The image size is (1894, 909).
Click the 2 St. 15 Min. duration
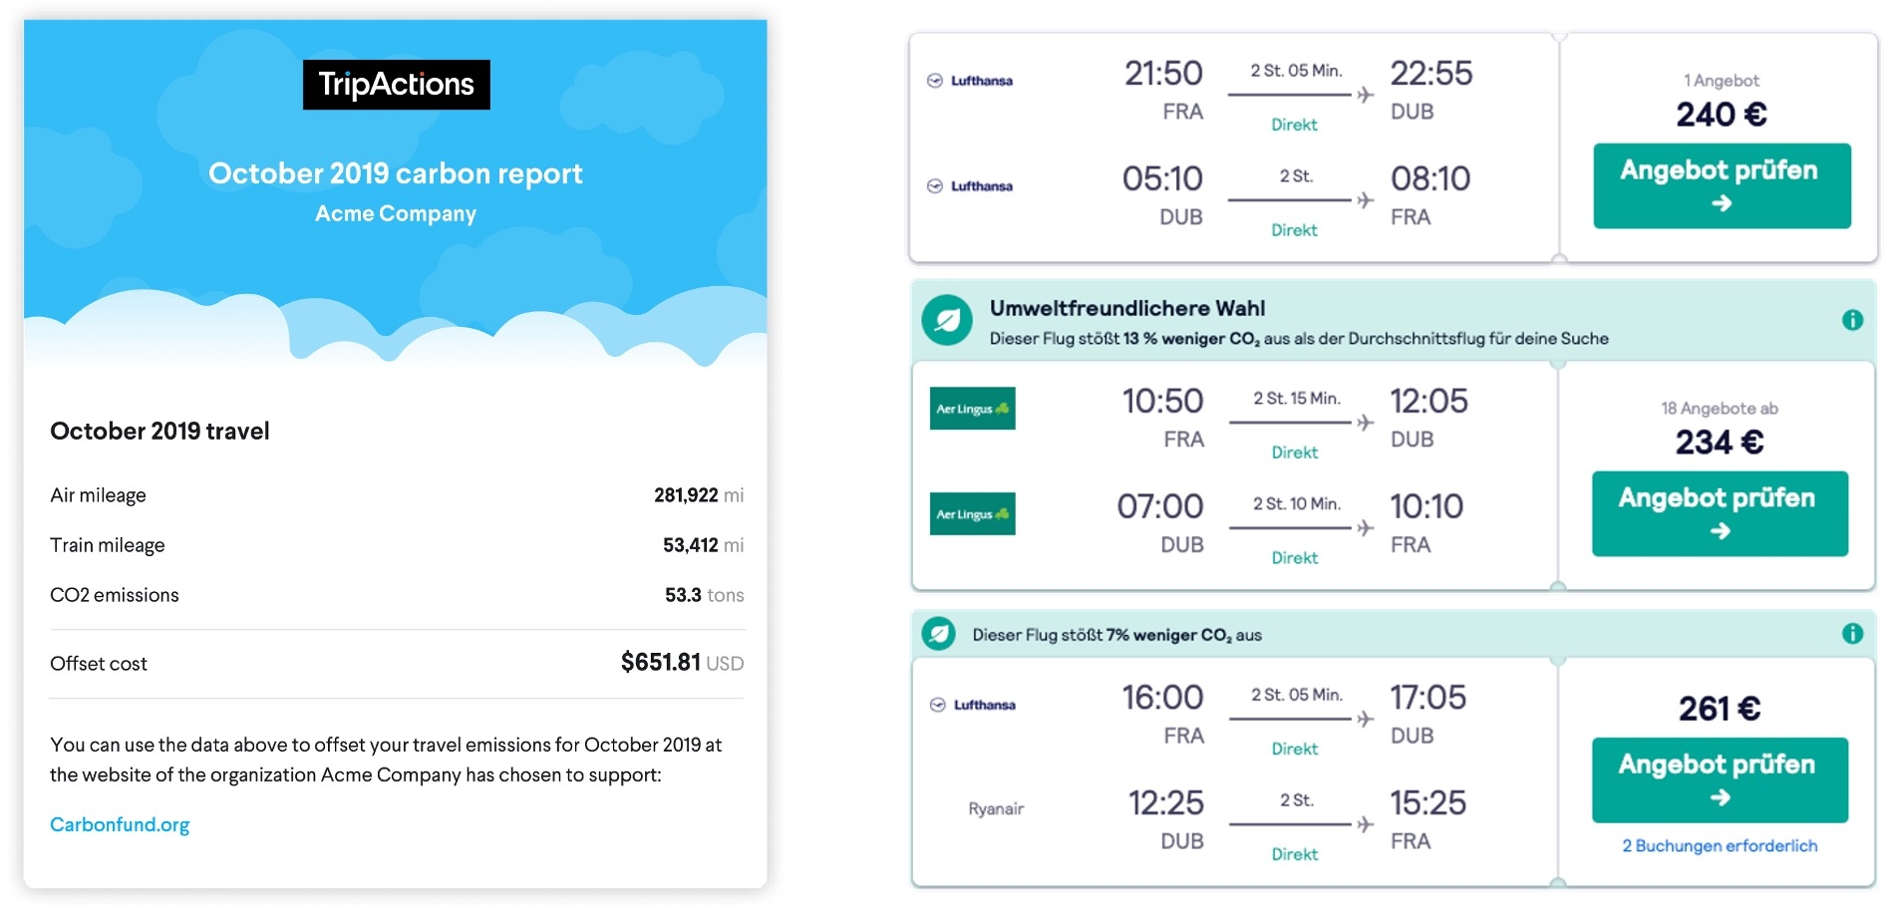pos(1297,399)
